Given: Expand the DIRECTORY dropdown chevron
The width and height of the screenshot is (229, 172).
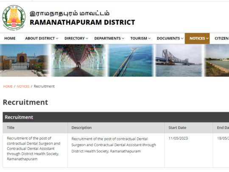Looking at the screenshot, I should click(x=87, y=39).
